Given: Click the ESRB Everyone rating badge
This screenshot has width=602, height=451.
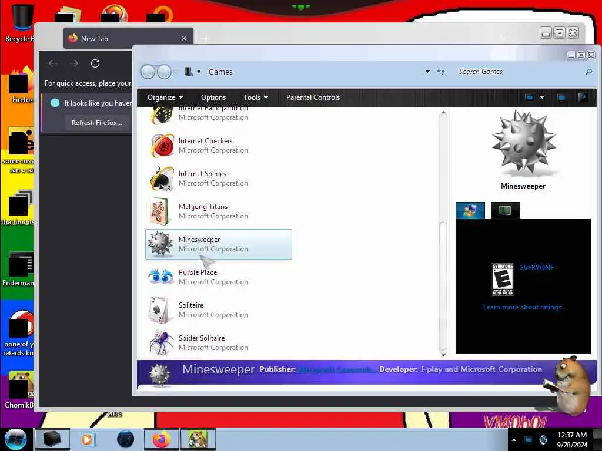Looking at the screenshot, I should (502, 279).
